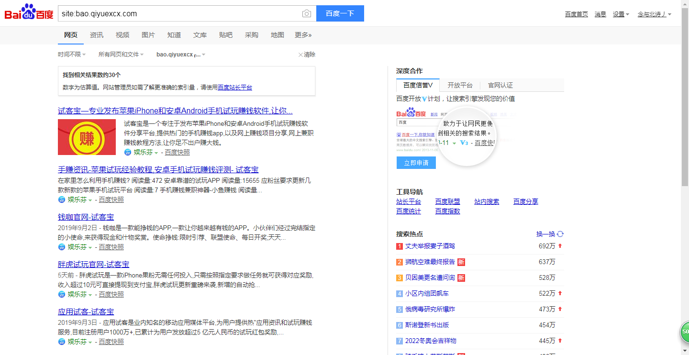
Task: Open 手赚资讯 result title link
Action: point(158,170)
